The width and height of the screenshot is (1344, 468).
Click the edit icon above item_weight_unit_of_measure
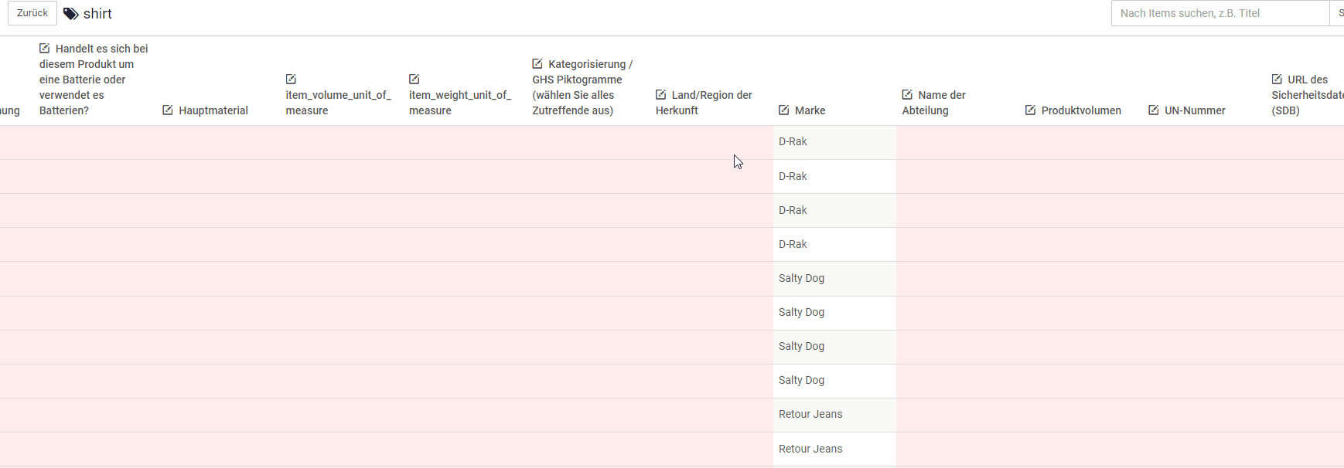coord(414,80)
